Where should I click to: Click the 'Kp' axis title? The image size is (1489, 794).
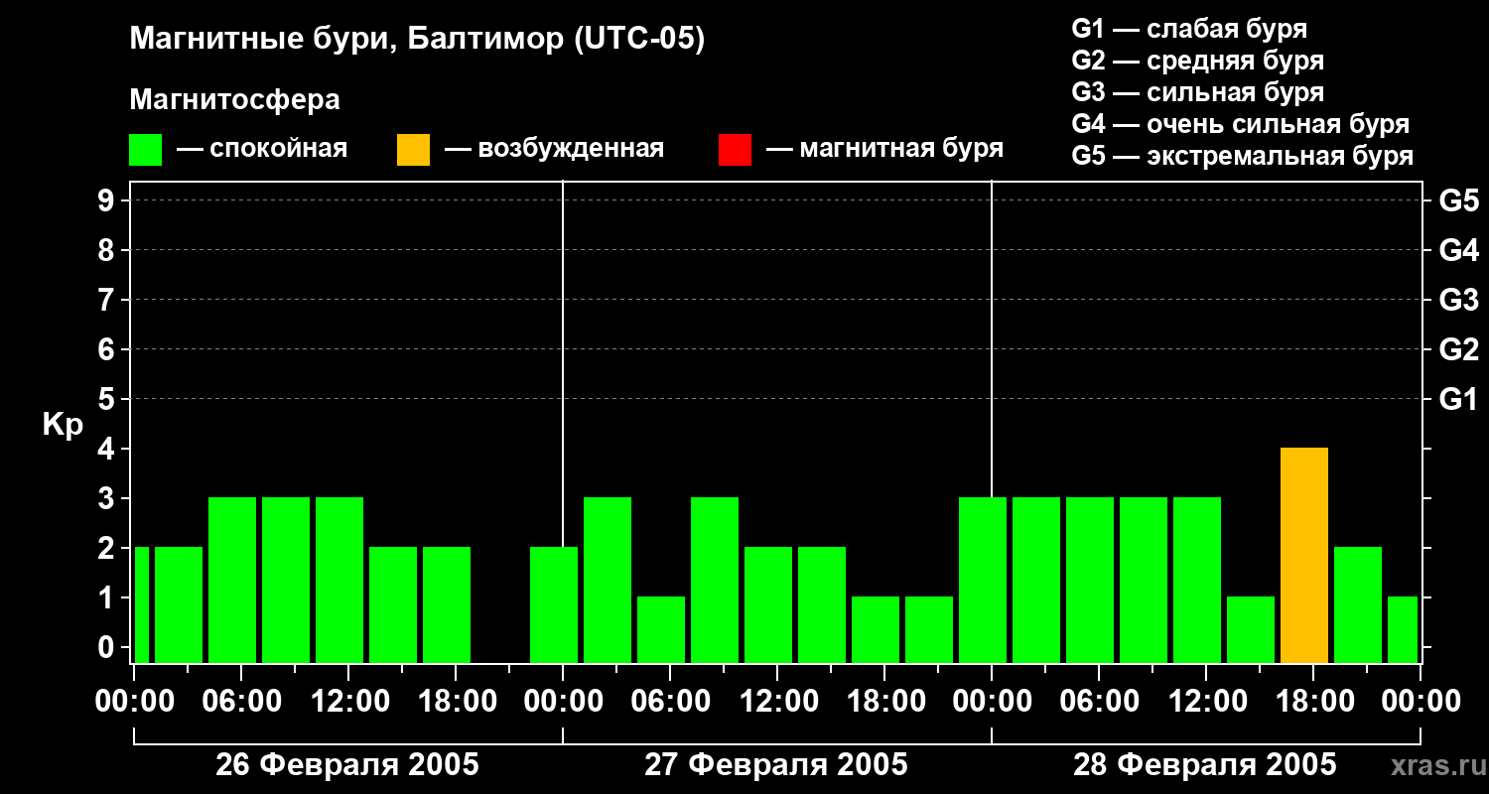pyautogui.click(x=63, y=425)
